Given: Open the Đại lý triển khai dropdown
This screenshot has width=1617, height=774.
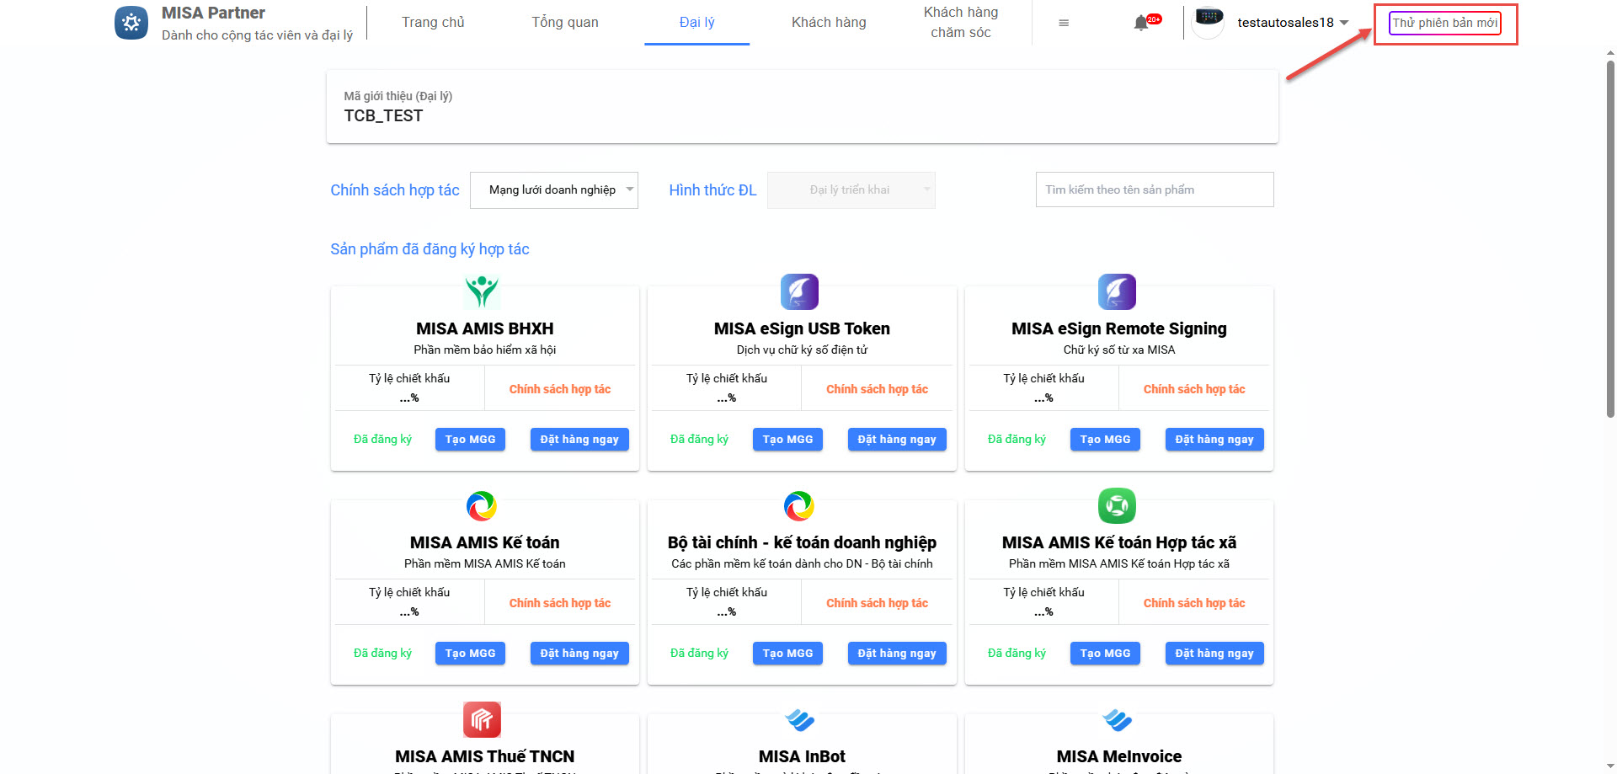Looking at the screenshot, I should click(x=851, y=190).
